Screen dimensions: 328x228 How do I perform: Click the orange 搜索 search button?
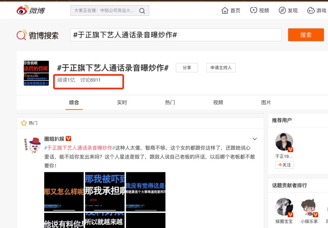(x=305, y=35)
